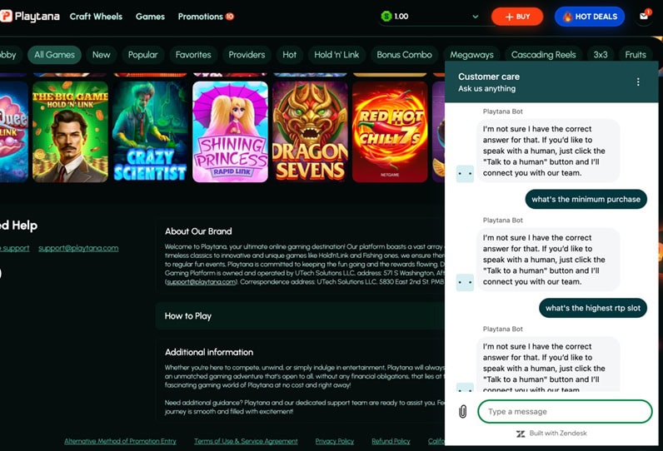Open the Privacy Policy link
The height and width of the screenshot is (451, 663).
coord(335,441)
